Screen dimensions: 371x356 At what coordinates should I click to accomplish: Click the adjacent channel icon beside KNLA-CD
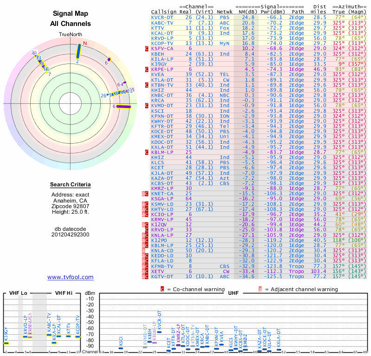(x=144, y=250)
